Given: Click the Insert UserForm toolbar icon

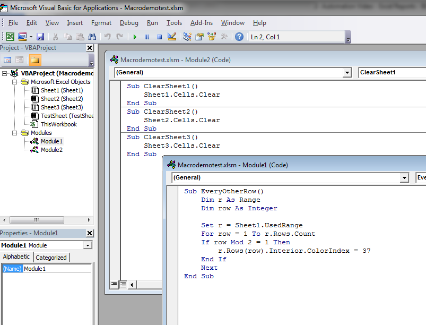Looking at the screenshot, I should click(22, 37).
